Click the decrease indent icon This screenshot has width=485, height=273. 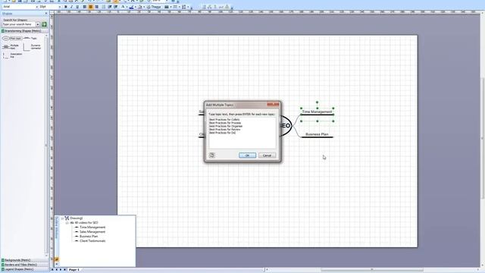tap(110, 7)
